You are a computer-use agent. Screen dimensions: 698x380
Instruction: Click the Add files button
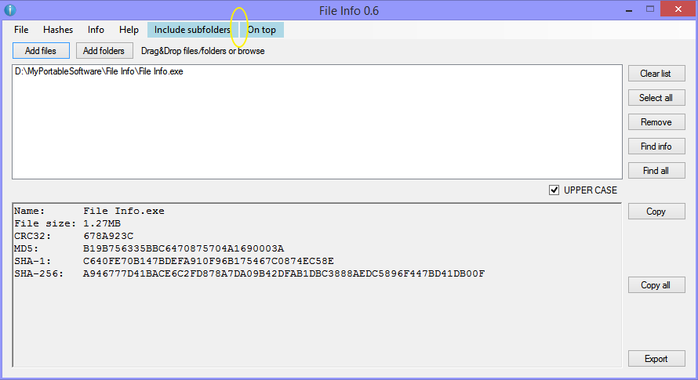tap(41, 51)
